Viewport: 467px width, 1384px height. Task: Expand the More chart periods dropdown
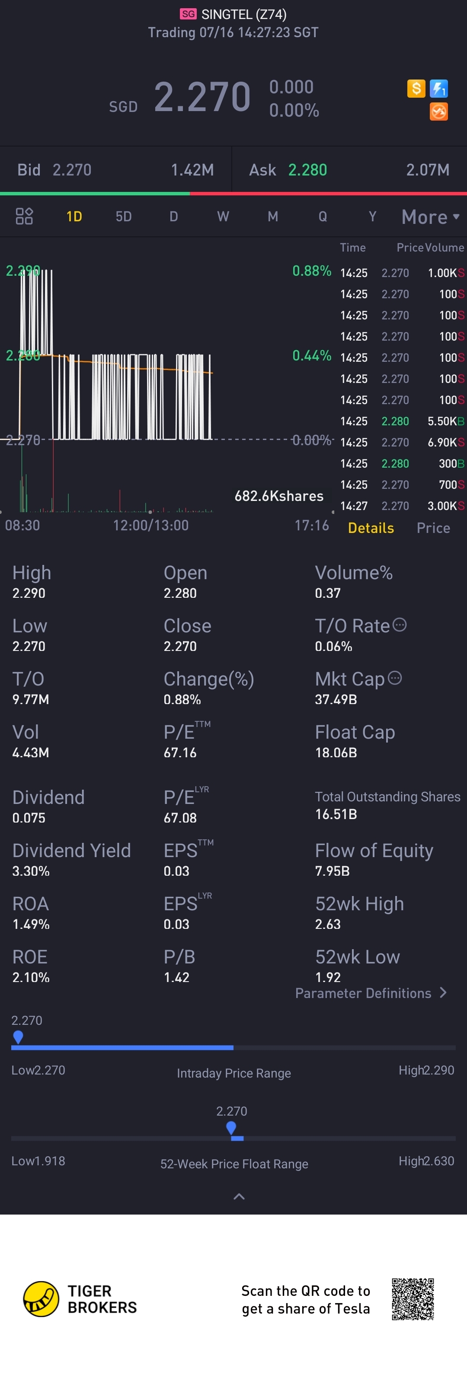tap(430, 217)
